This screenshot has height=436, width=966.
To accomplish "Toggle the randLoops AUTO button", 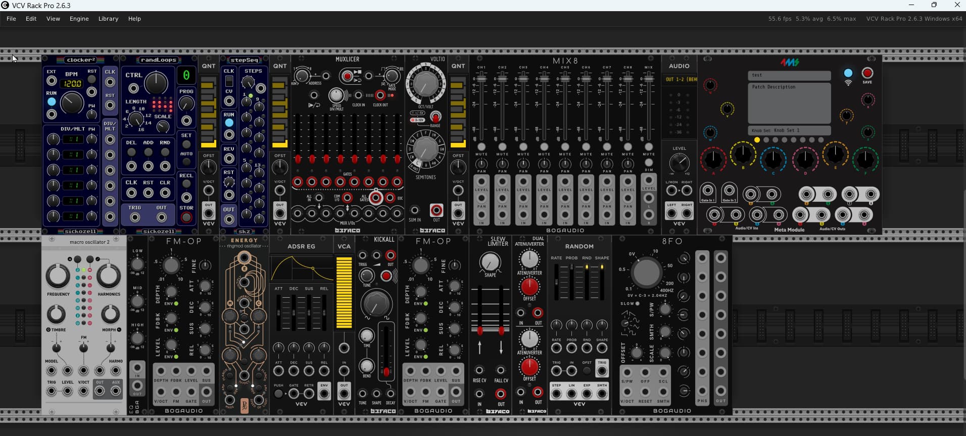I will pyautogui.click(x=186, y=162).
